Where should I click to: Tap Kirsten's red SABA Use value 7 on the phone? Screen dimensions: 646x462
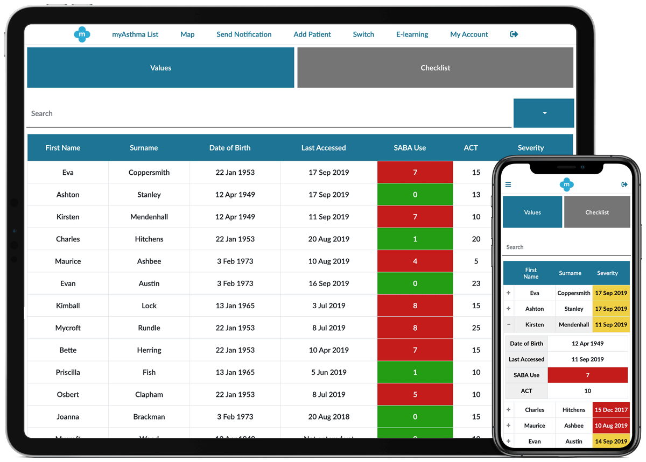coord(587,375)
